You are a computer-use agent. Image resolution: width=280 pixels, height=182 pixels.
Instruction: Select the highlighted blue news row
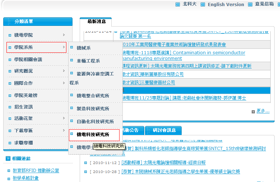click(x=196, y=90)
